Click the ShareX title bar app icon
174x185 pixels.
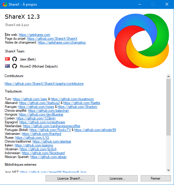click(x=5, y=4)
